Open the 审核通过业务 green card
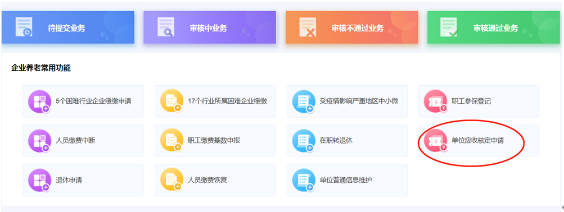 494,27
